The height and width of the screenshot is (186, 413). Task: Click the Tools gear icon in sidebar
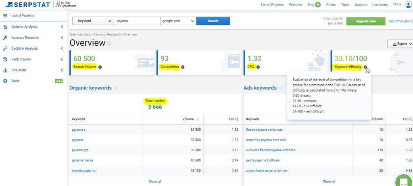[5, 81]
